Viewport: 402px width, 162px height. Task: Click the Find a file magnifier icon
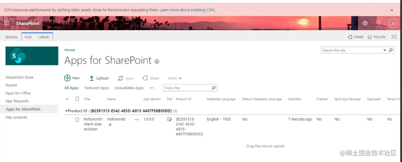[x=214, y=88]
